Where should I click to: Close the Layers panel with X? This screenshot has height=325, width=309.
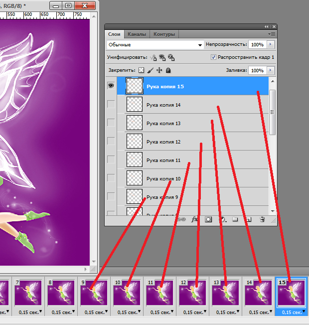pyautogui.click(x=274, y=26)
